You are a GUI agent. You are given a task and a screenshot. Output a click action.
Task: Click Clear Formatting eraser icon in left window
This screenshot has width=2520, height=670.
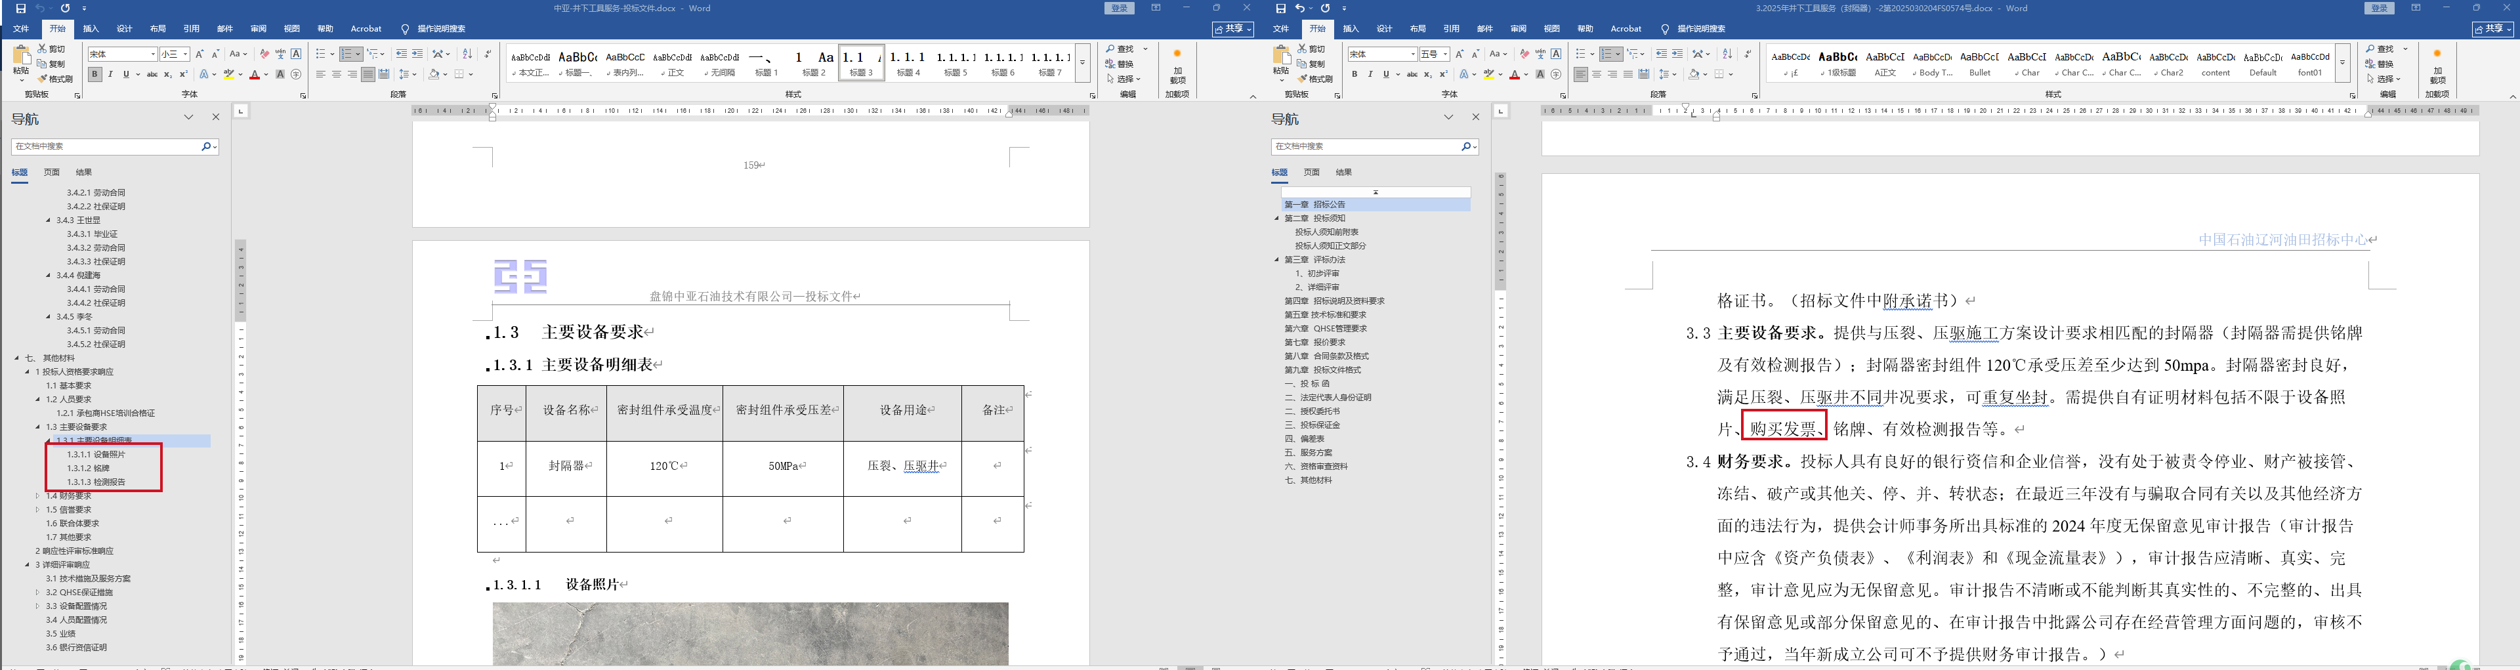264,54
